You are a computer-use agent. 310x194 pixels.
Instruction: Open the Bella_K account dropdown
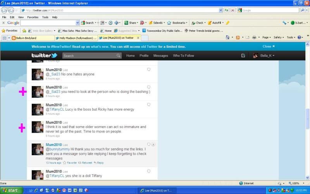coord(264,55)
